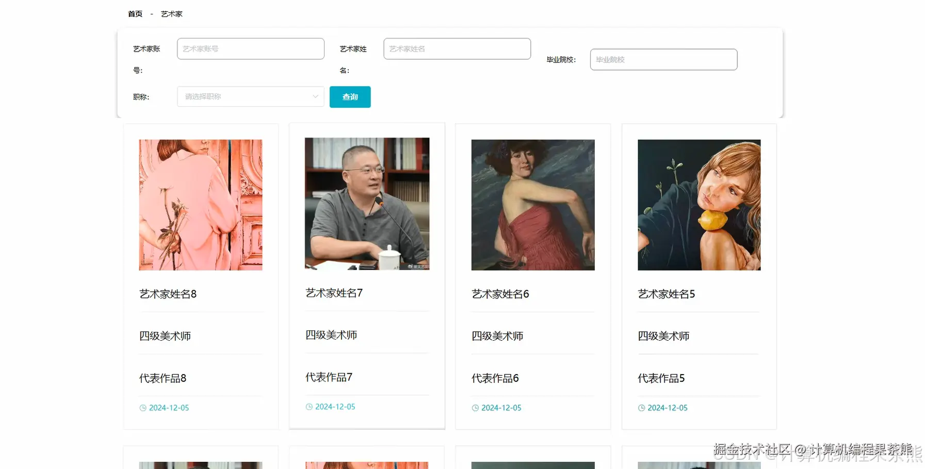925x469 pixels.
Task: Click the 艺术家 breadcrumb item
Action: point(171,13)
